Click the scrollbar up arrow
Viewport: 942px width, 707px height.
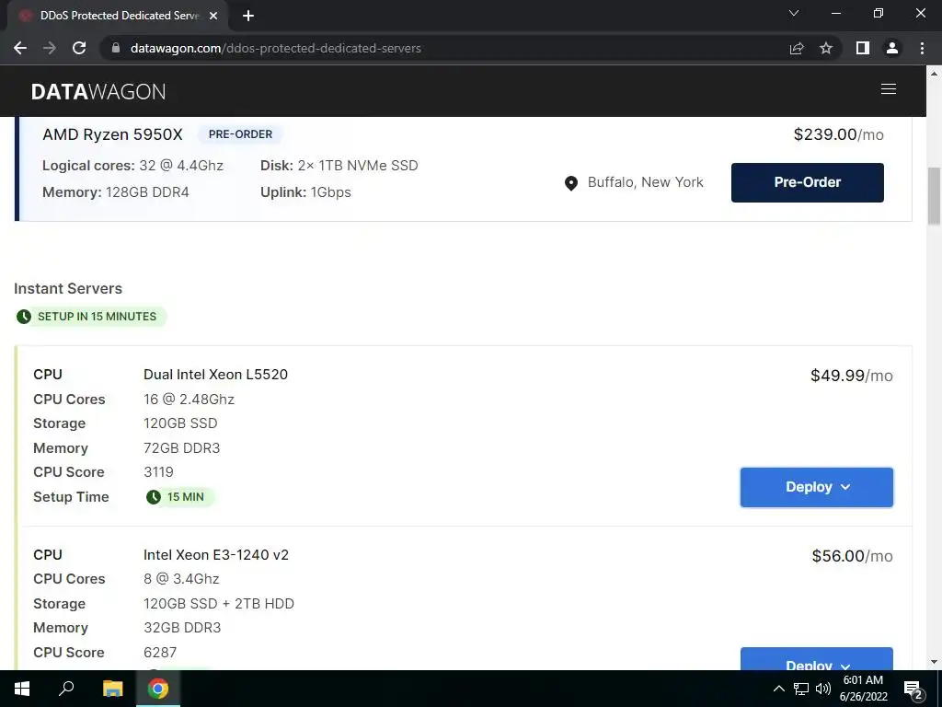[x=934, y=74]
